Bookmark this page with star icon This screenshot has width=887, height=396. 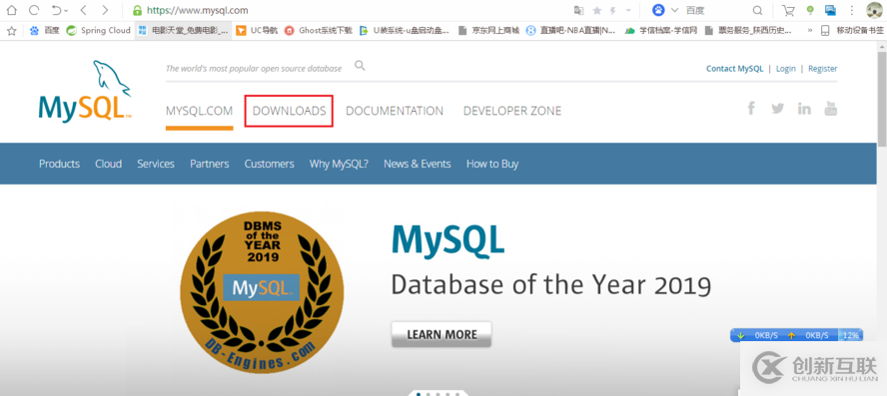[x=596, y=10]
